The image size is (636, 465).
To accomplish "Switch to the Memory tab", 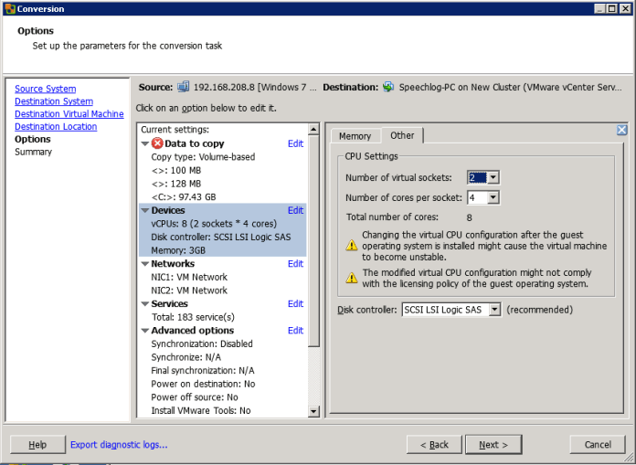I will click(355, 136).
